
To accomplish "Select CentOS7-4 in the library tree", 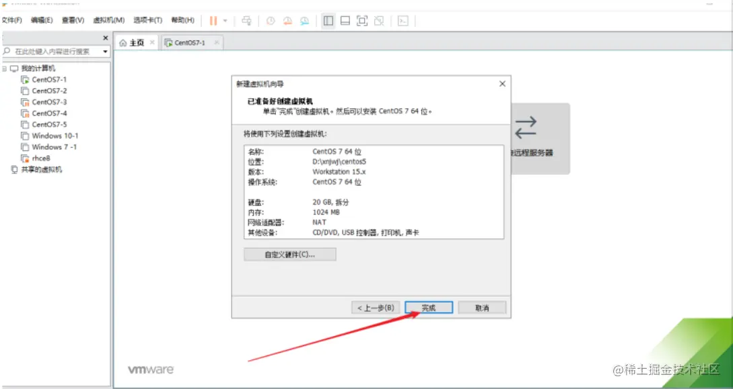I will [49, 114].
